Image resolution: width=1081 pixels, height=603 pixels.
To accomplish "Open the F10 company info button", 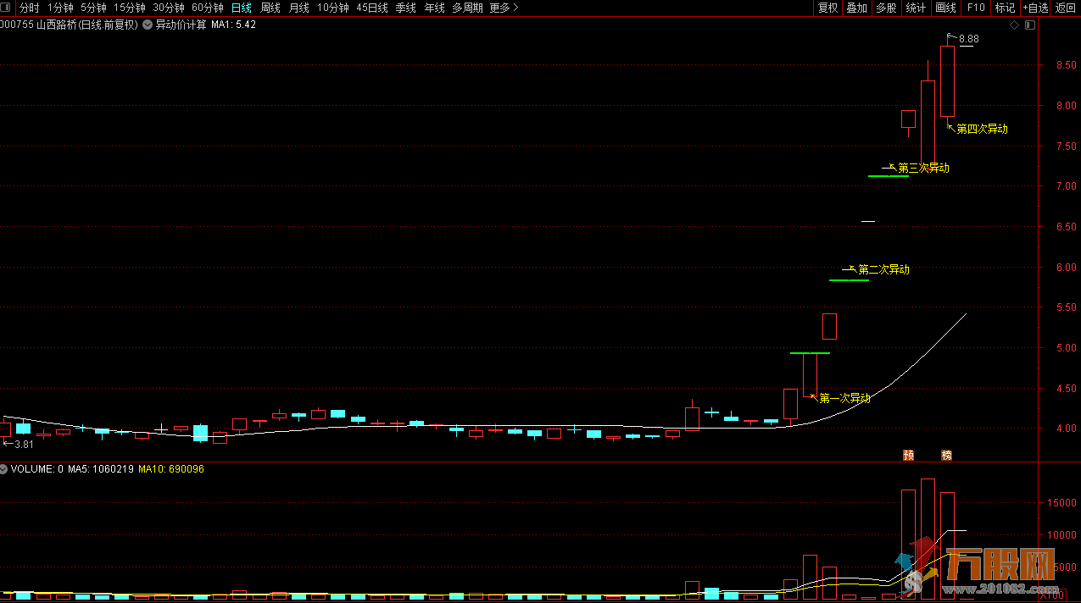I will point(976,8).
